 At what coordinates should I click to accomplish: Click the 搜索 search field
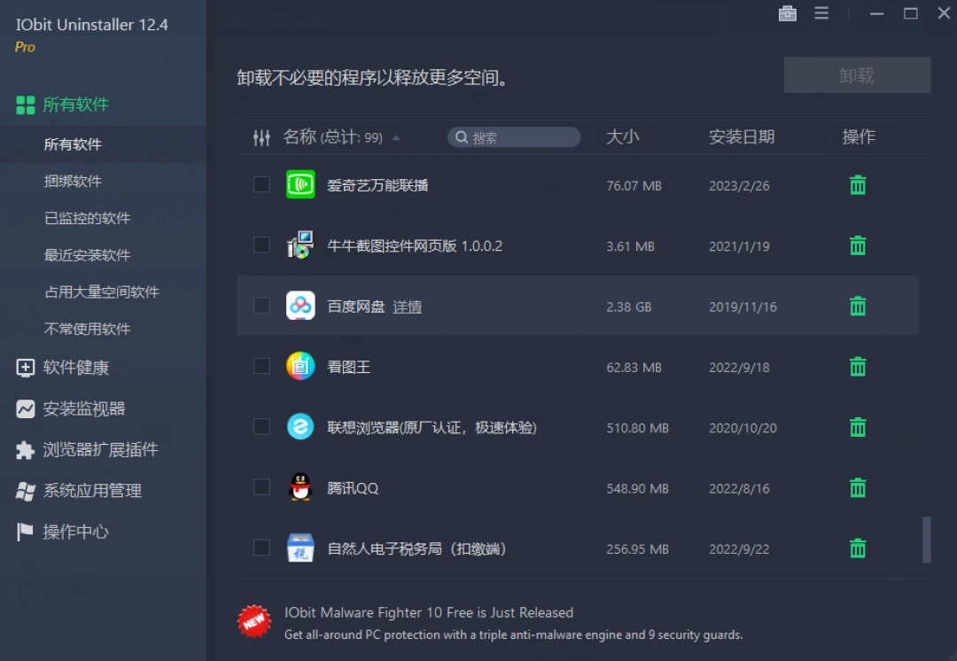tap(514, 137)
